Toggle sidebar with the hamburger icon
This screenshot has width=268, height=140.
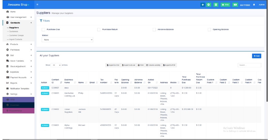(x=37, y=5)
